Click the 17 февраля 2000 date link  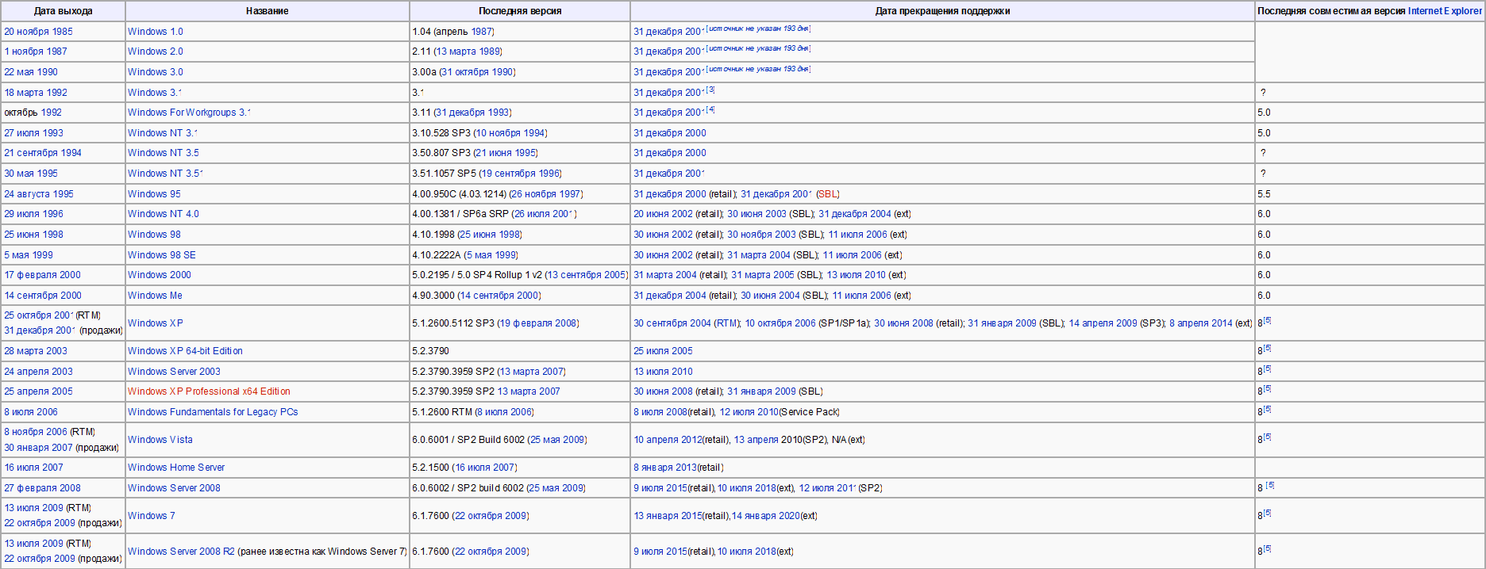(42, 275)
